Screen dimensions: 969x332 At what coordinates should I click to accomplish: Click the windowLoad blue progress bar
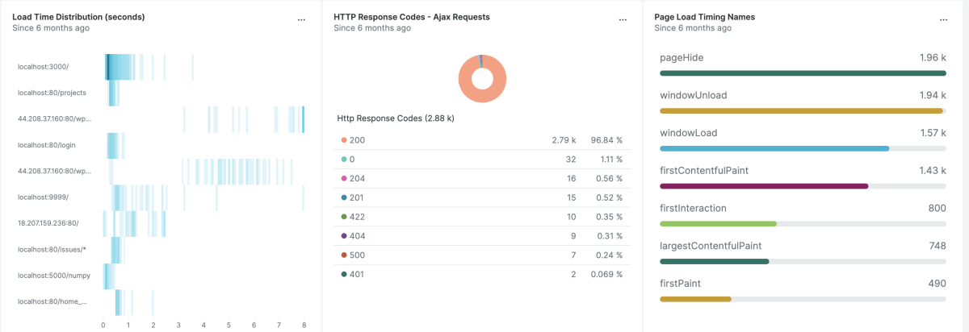coord(774,148)
